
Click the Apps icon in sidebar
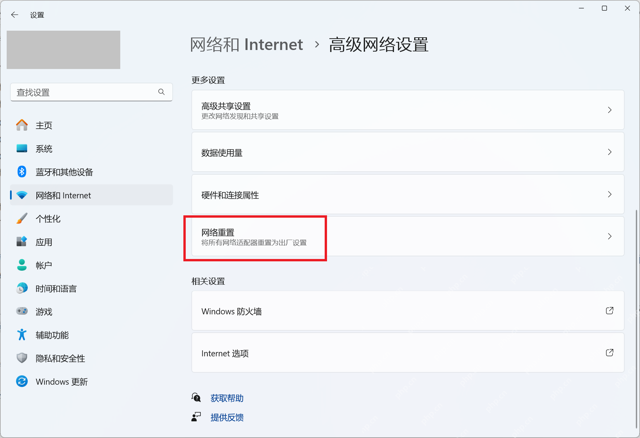[22, 242]
